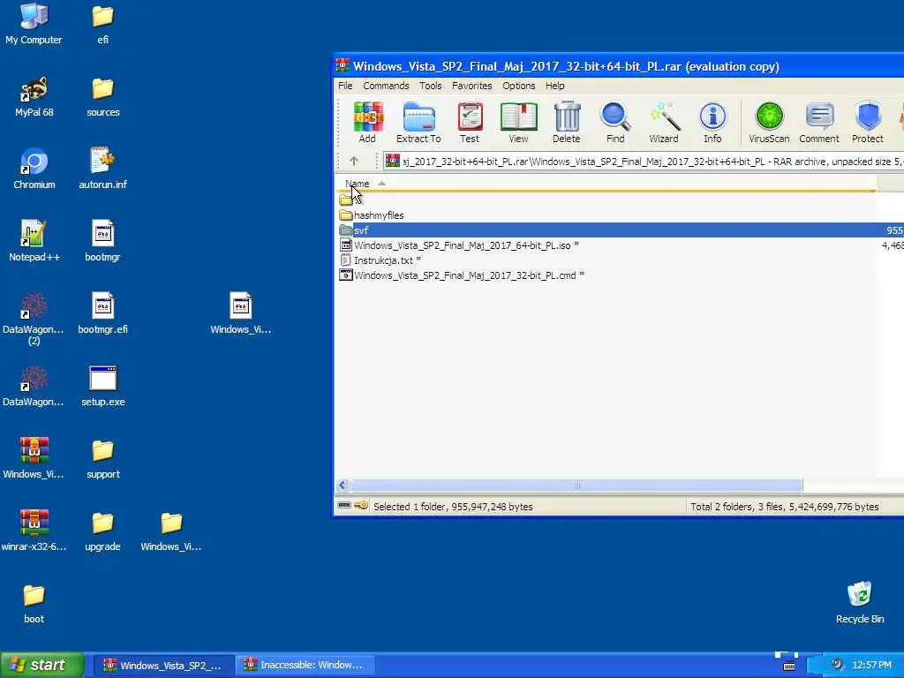Switch to Inaccessible: Window taskbar button
Viewport: 904px width, 678px height.
click(x=305, y=665)
